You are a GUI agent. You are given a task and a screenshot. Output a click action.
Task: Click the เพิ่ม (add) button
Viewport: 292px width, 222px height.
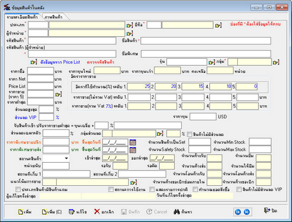(x=24, y=212)
